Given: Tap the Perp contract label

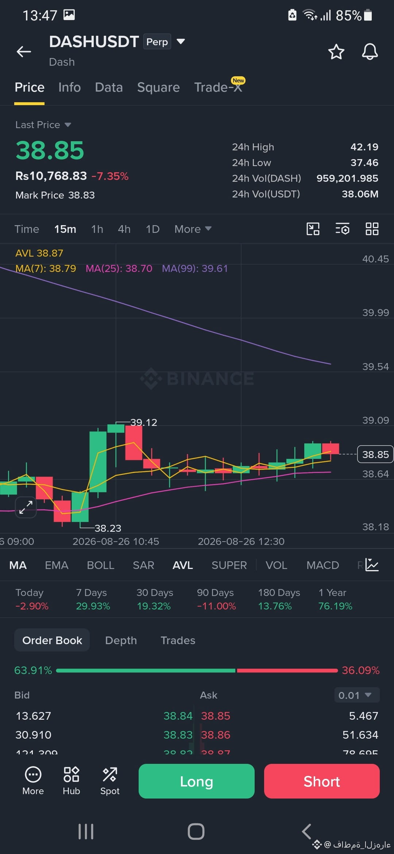Looking at the screenshot, I should pyautogui.click(x=157, y=42).
